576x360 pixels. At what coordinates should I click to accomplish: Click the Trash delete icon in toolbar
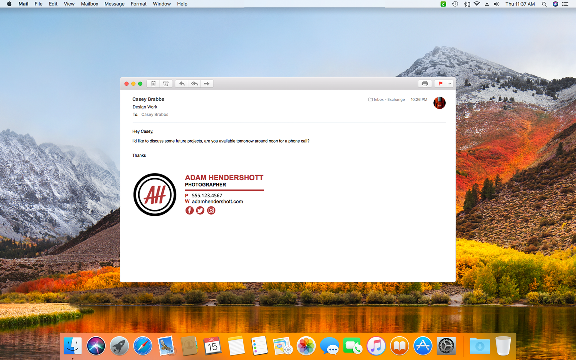tap(153, 84)
